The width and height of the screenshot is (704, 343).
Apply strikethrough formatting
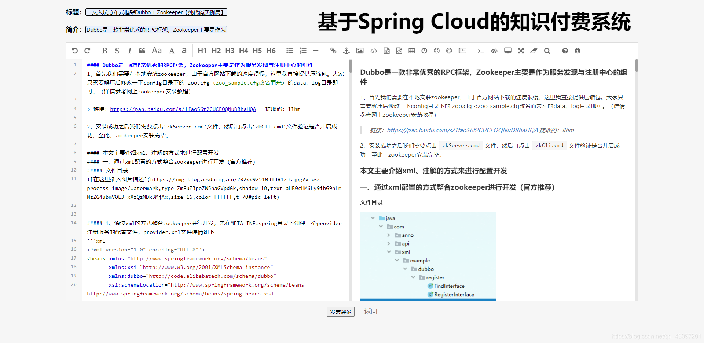(117, 51)
